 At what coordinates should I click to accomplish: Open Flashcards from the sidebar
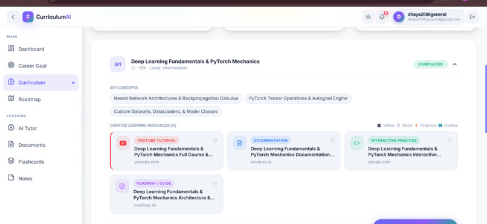[x=41, y=162]
